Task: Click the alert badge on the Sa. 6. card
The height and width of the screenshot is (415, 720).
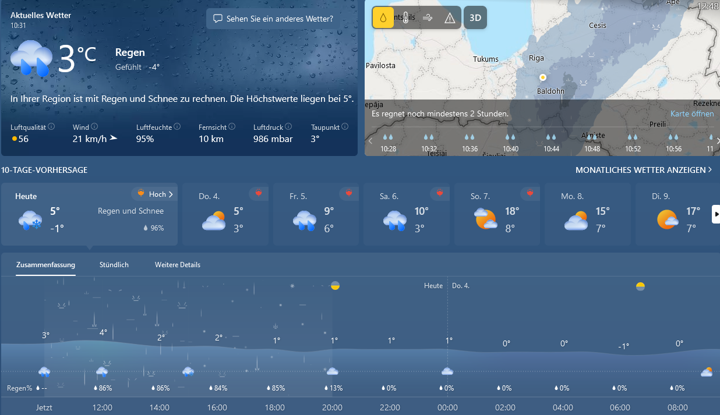Action: tap(440, 193)
